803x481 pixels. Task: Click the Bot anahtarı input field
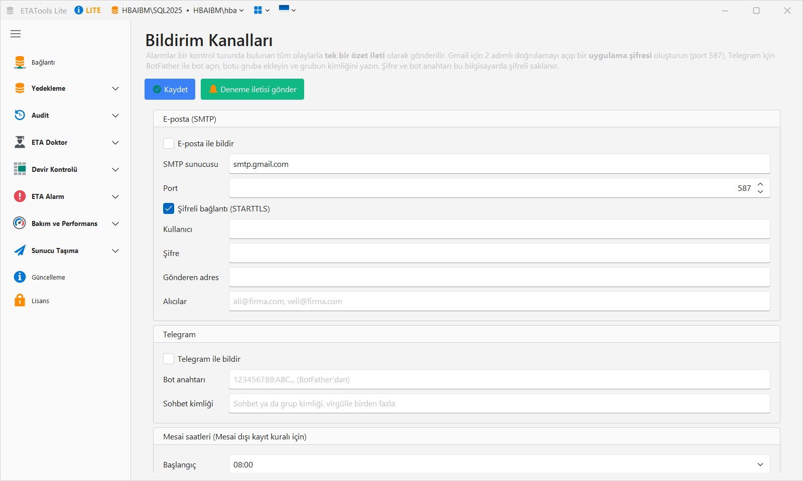coord(499,379)
